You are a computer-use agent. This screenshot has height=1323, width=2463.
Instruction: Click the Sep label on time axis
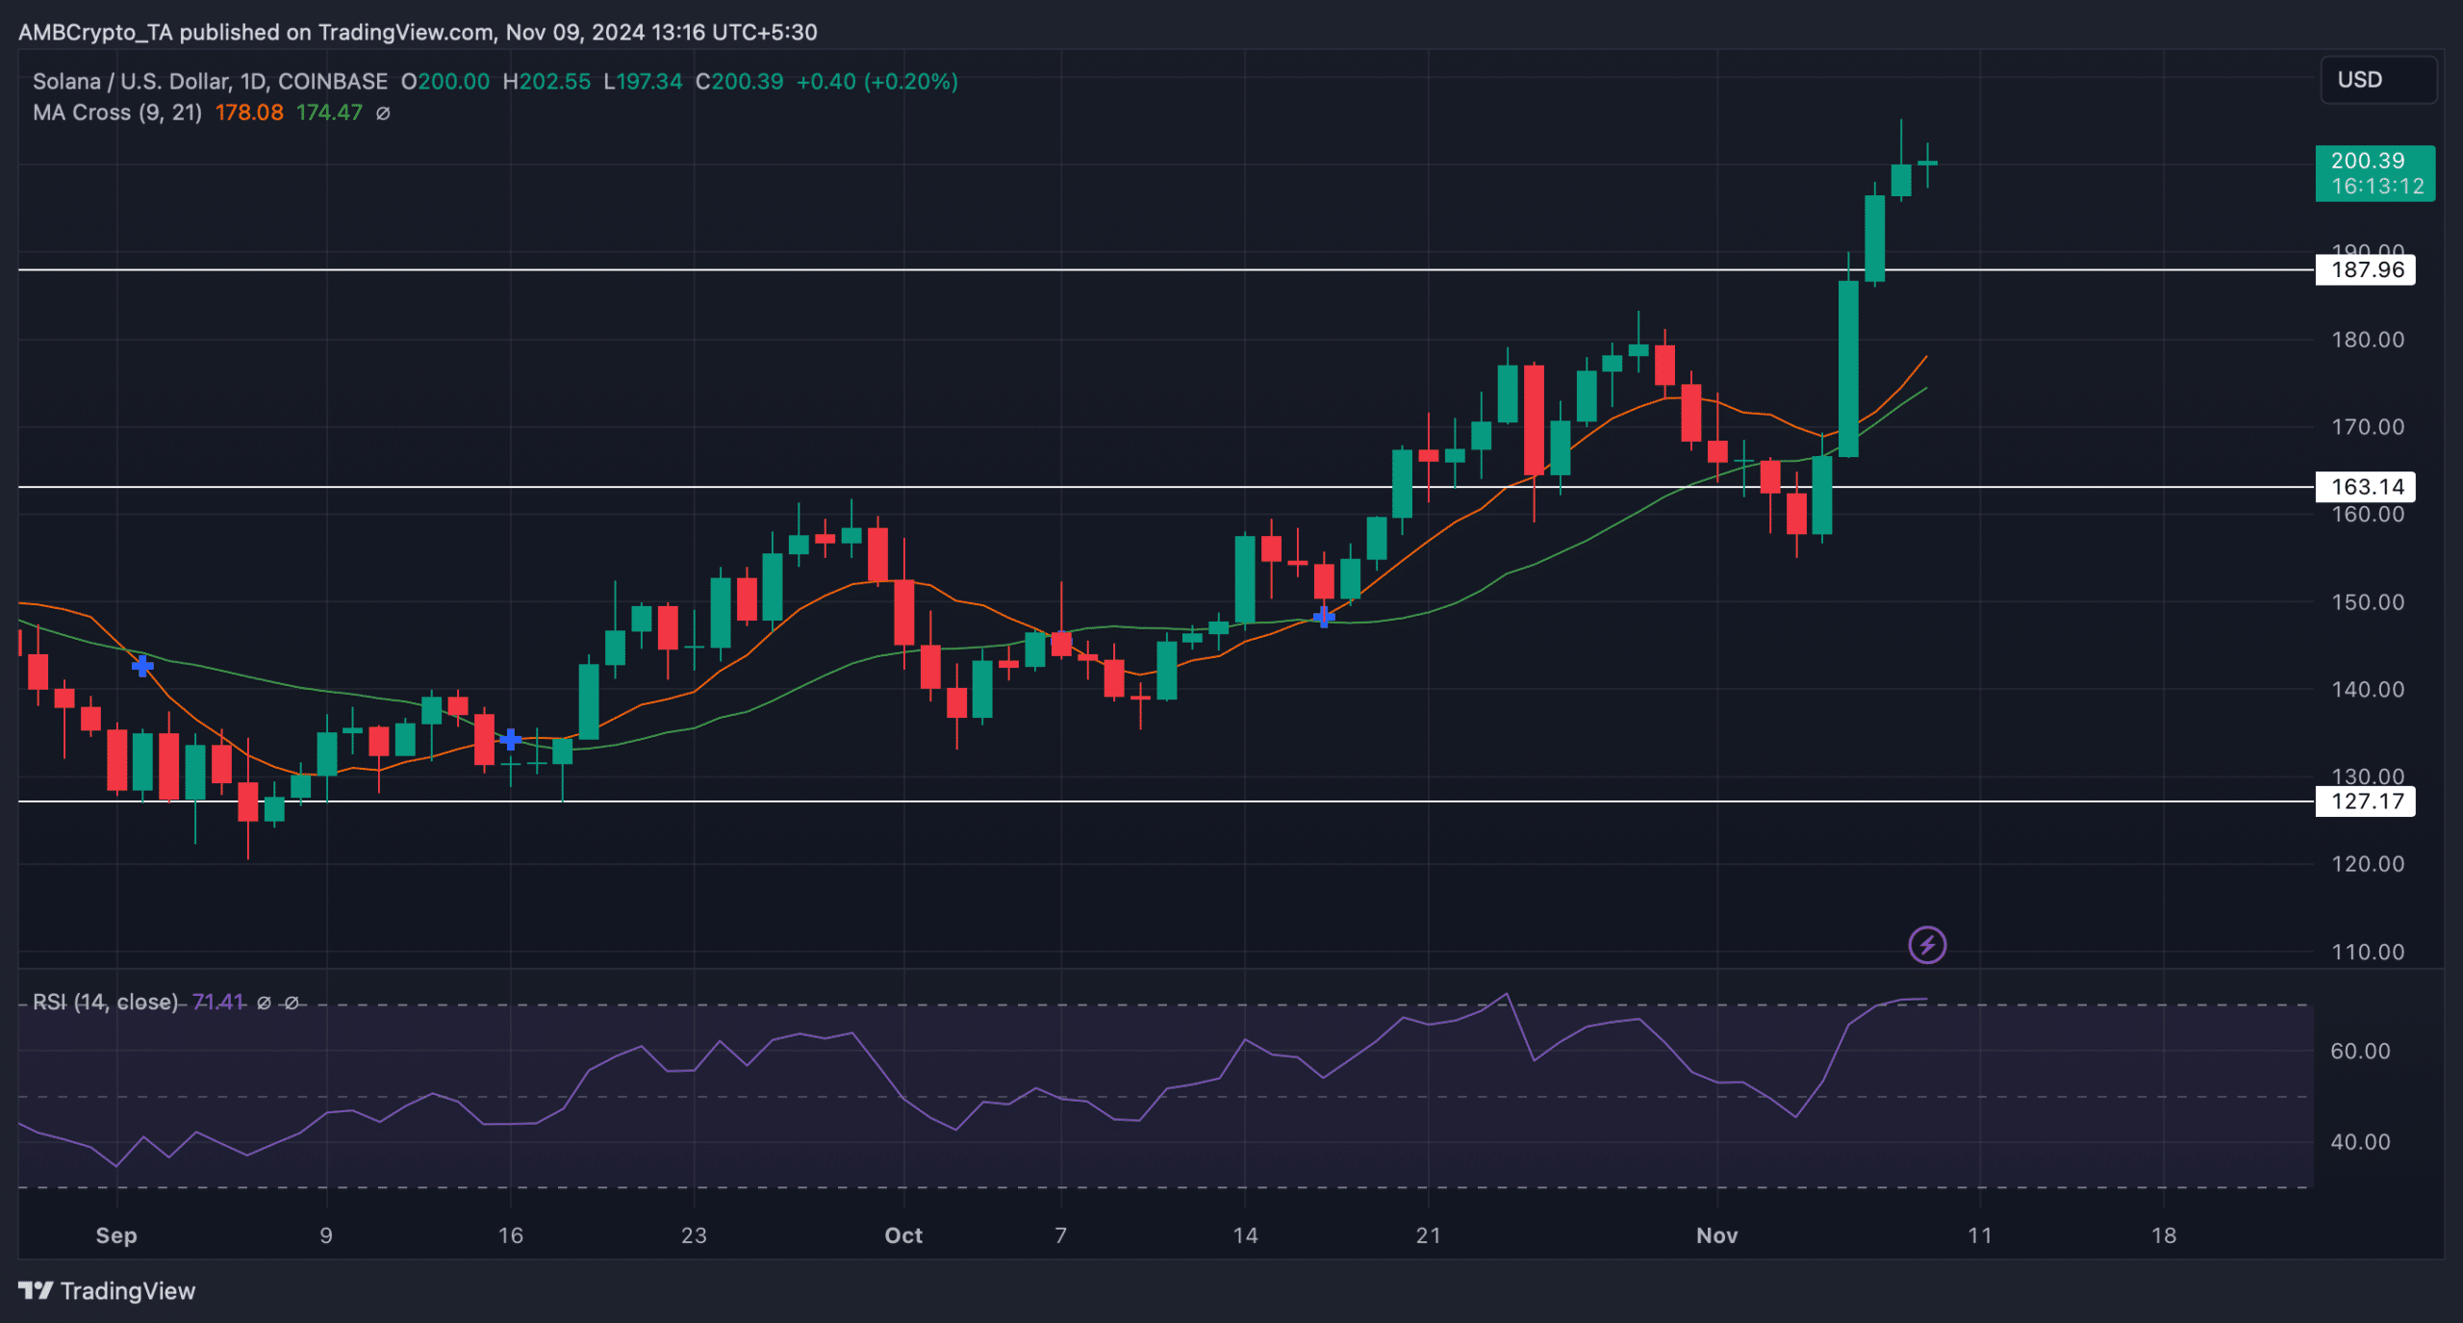[x=116, y=1235]
